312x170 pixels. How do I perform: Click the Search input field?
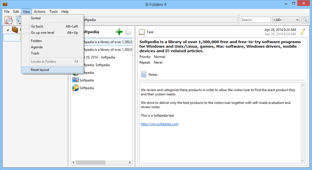pos(256,20)
